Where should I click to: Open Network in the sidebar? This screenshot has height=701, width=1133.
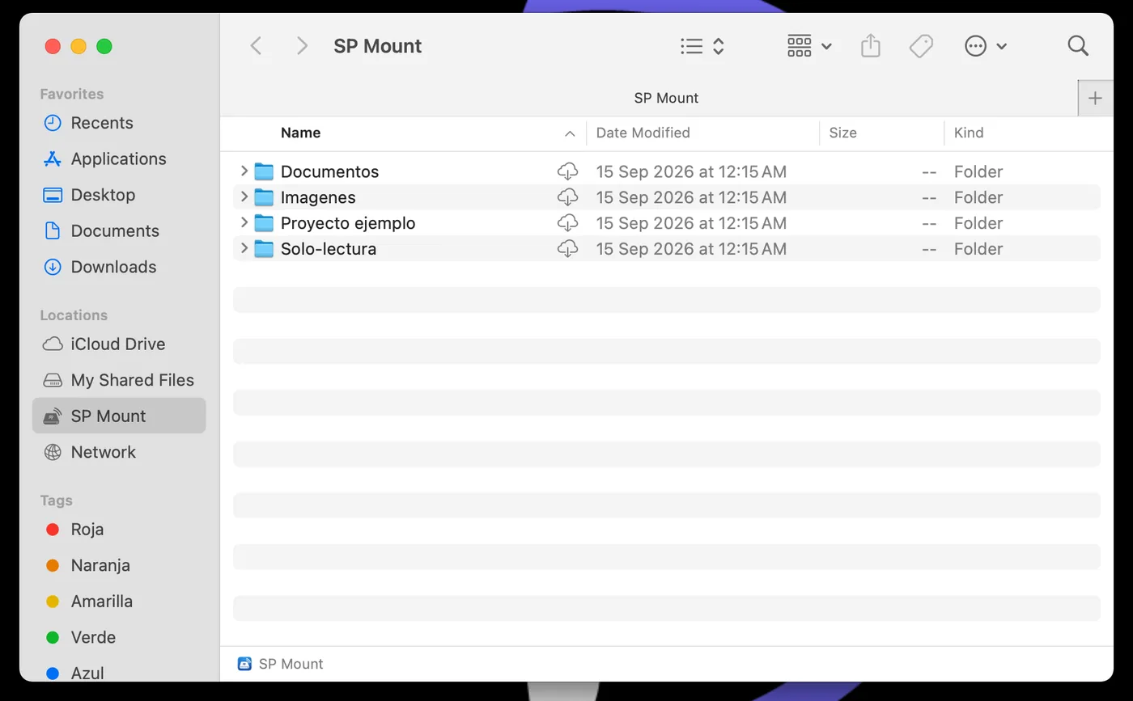119,452
